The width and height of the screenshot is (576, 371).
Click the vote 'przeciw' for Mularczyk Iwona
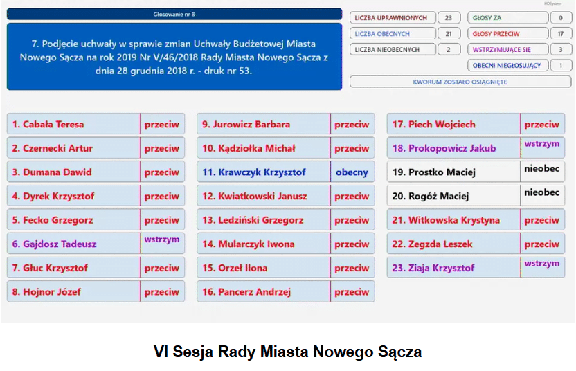(352, 244)
